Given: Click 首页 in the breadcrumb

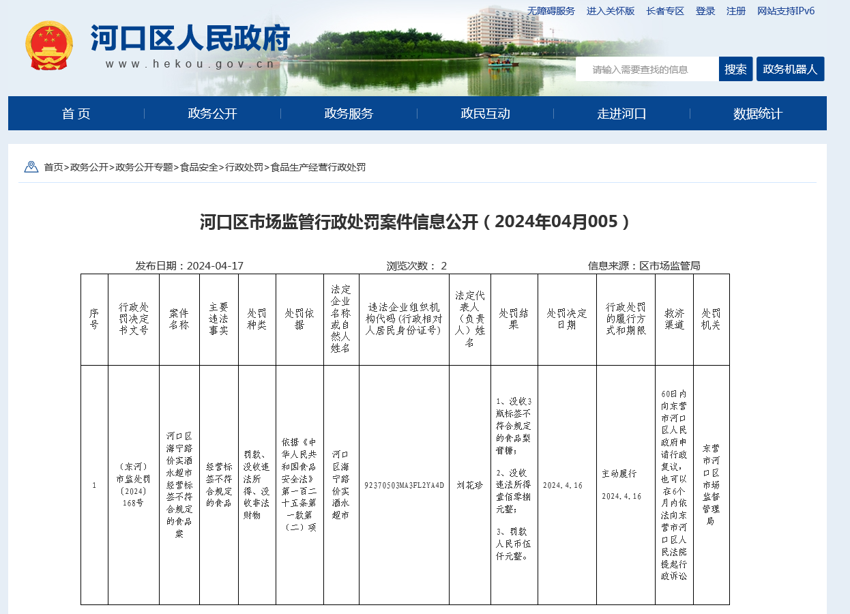Looking at the screenshot, I should (x=54, y=167).
